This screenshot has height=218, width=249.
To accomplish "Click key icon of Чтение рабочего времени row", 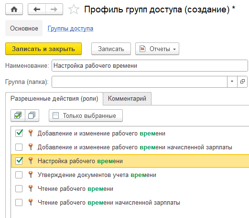I will pos(31,188).
